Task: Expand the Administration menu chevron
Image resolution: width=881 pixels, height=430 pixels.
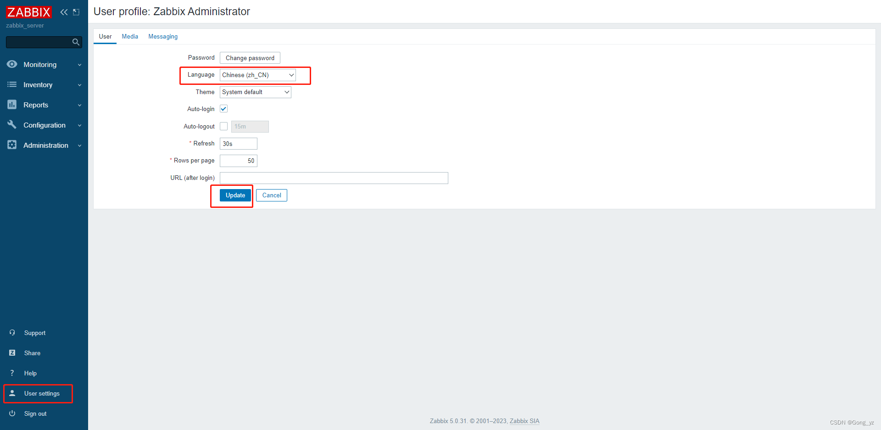Action: pyautogui.click(x=80, y=145)
